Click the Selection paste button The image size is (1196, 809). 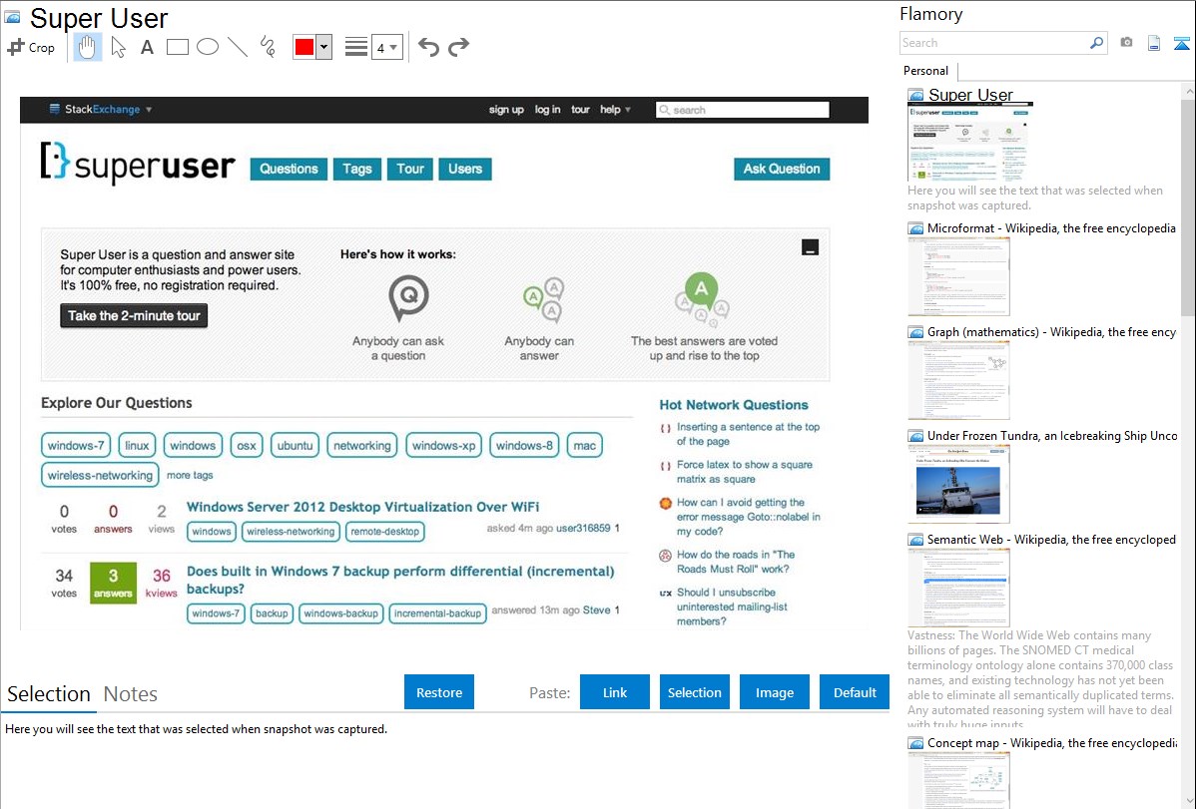pos(694,692)
